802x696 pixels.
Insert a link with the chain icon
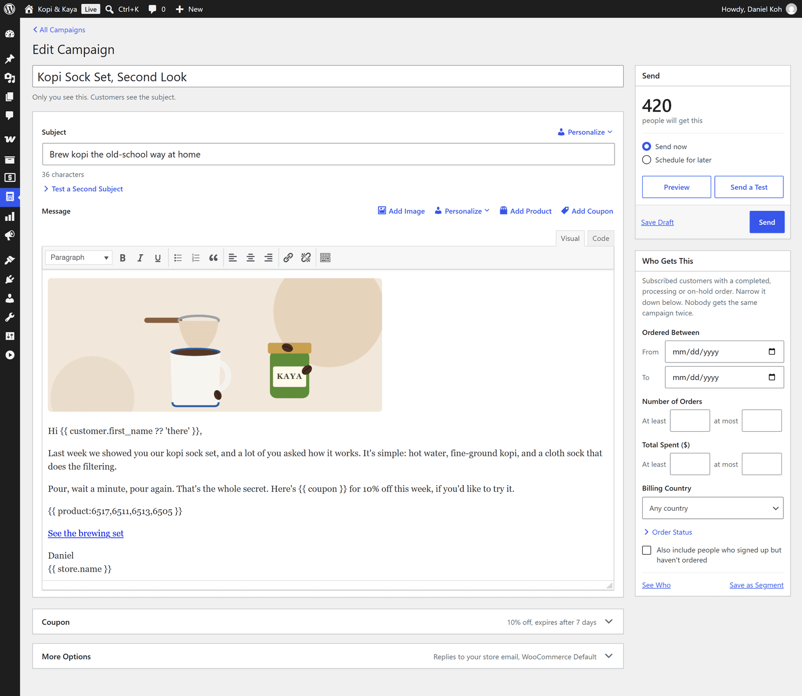[288, 258]
